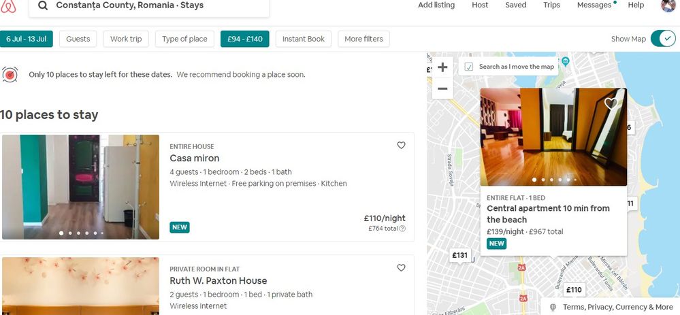Uncheck Search as I move the map

(x=469, y=67)
